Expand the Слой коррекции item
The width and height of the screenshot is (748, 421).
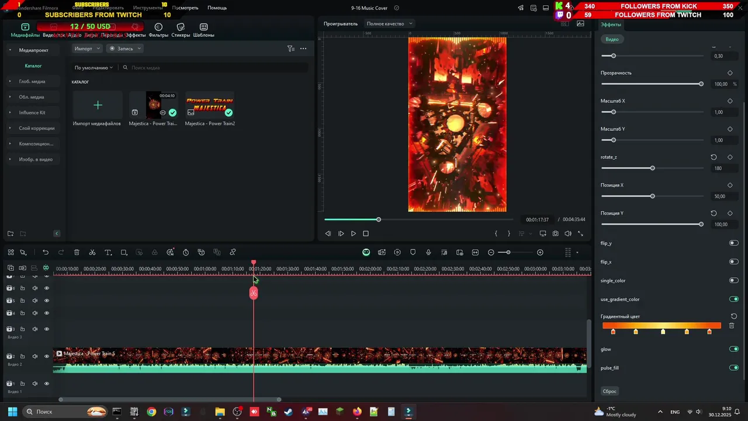click(x=10, y=128)
